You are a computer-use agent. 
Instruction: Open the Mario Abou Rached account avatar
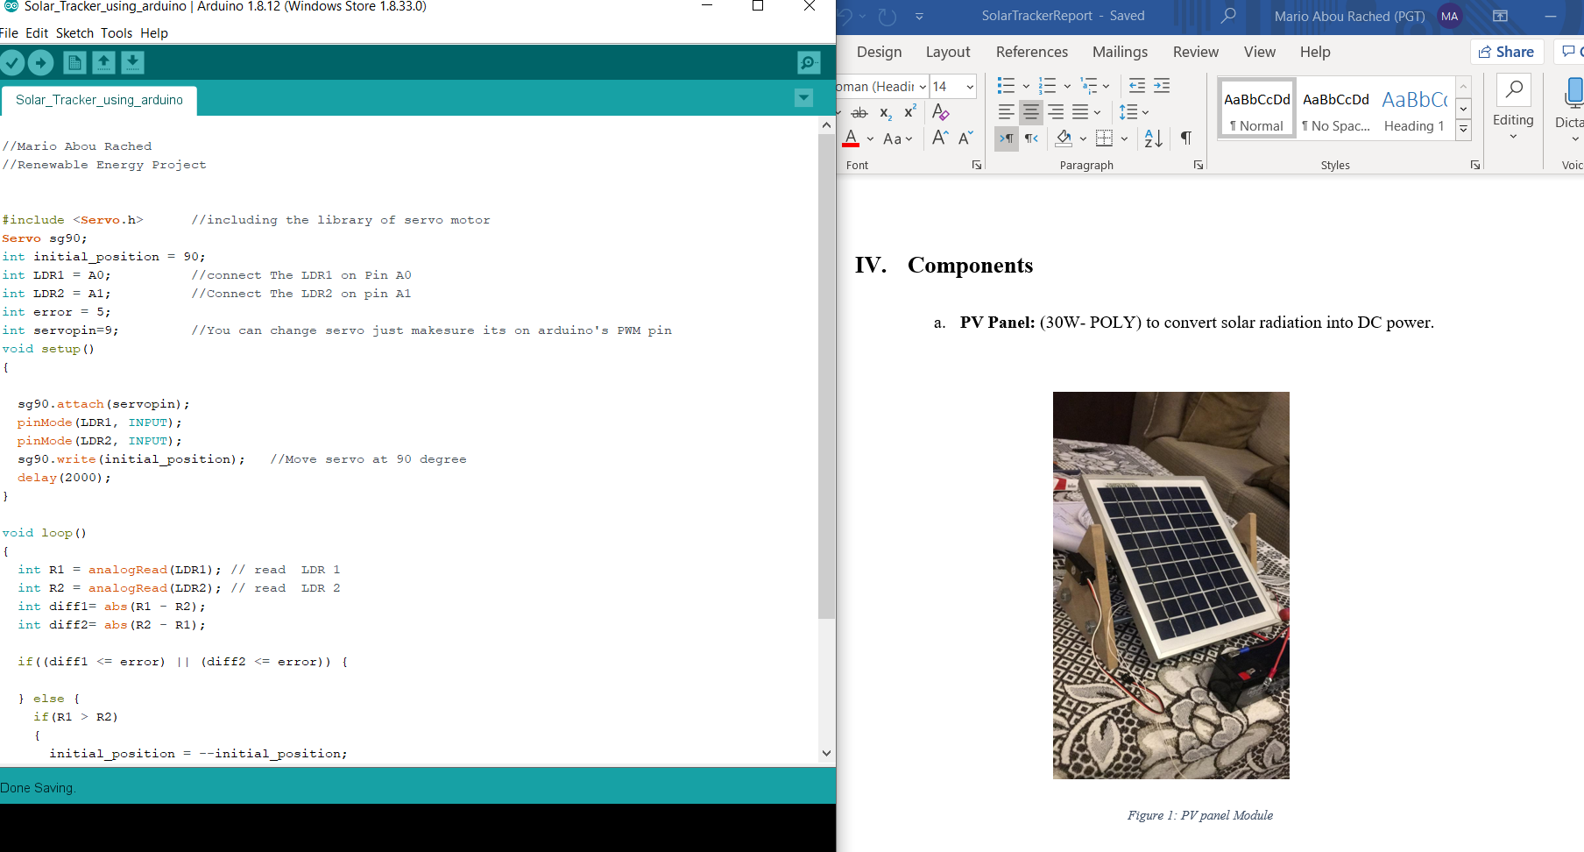coord(1450,16)
